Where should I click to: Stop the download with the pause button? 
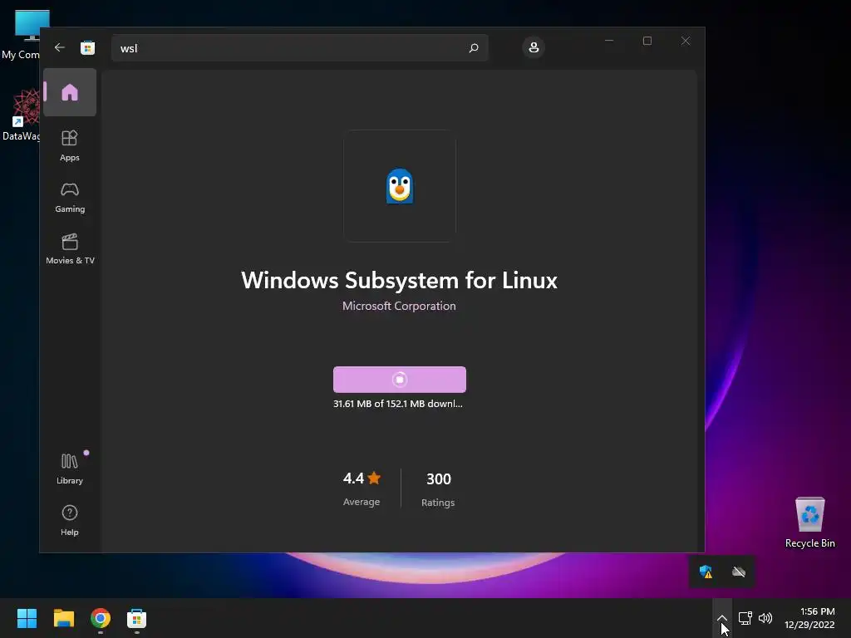[400, 379]
